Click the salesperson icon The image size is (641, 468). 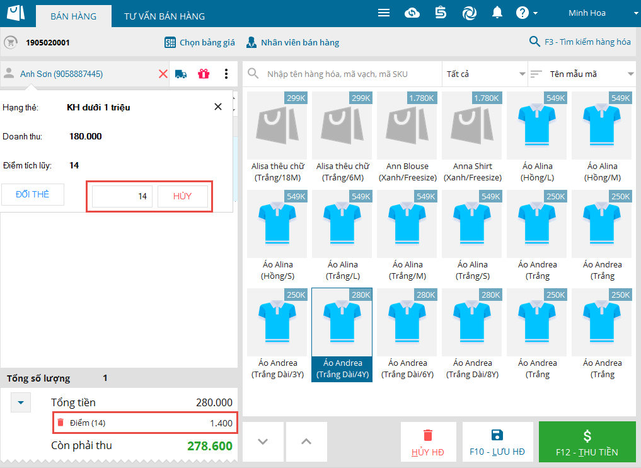pyautogui.click(x=251, y=42)
